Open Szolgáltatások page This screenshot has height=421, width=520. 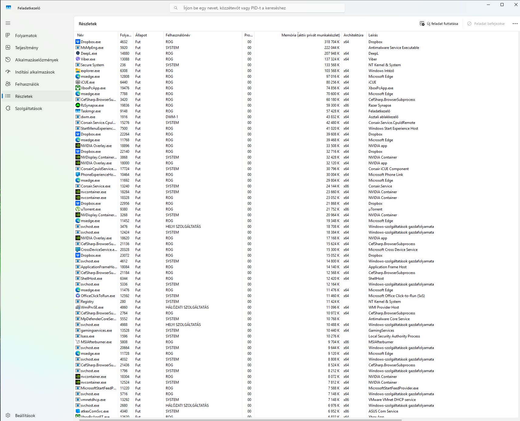[x=37, y=108]
